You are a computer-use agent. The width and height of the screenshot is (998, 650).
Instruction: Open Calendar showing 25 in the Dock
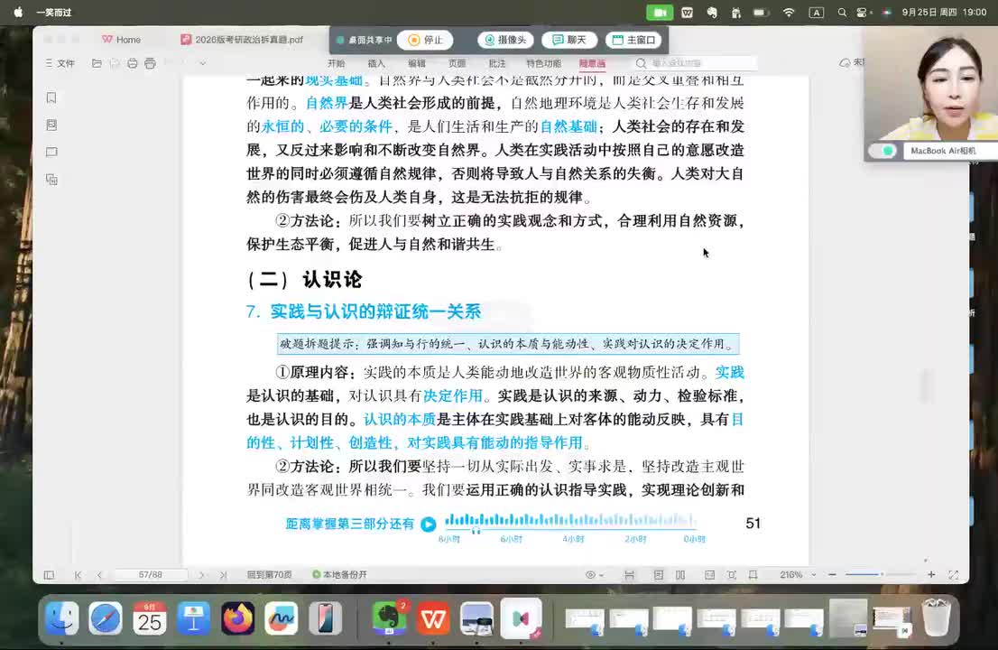tap(150, 618)
